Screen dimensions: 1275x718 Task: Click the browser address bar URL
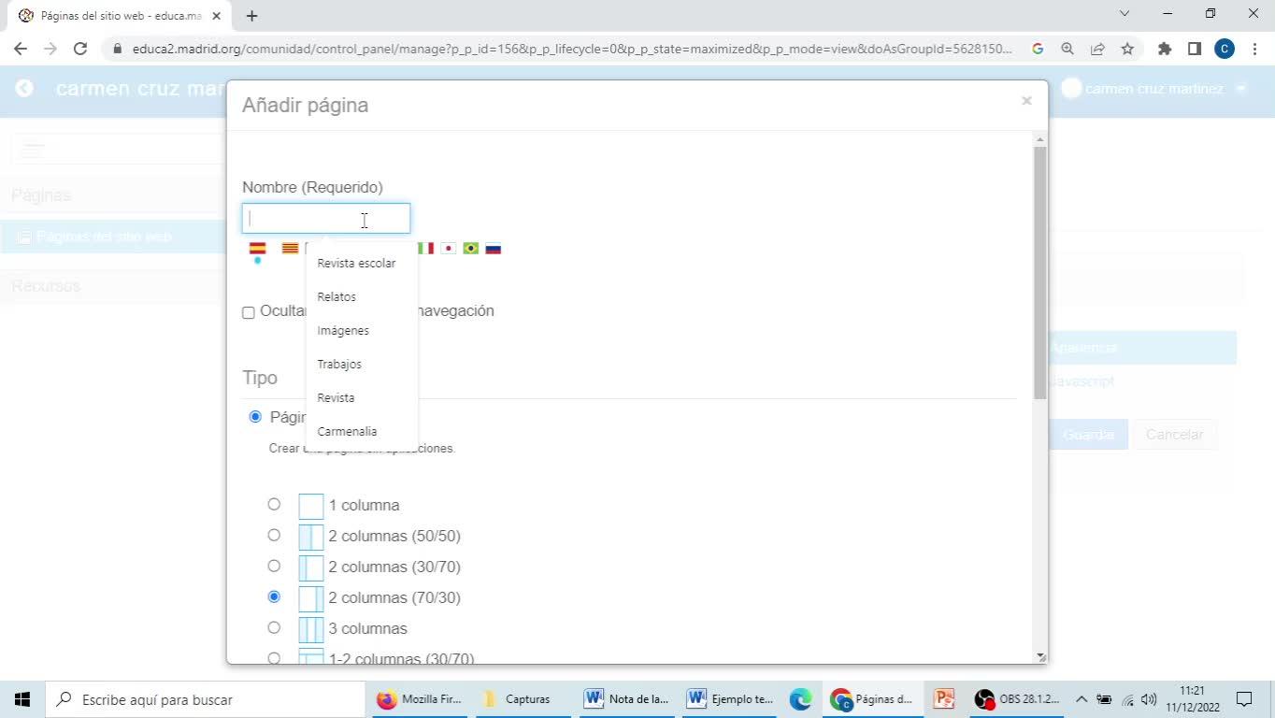pyautogui.click(x=572, y=49)
